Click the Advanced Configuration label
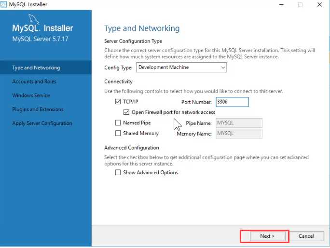The width and height of the screenshot is (330, 248). (132, 148)
